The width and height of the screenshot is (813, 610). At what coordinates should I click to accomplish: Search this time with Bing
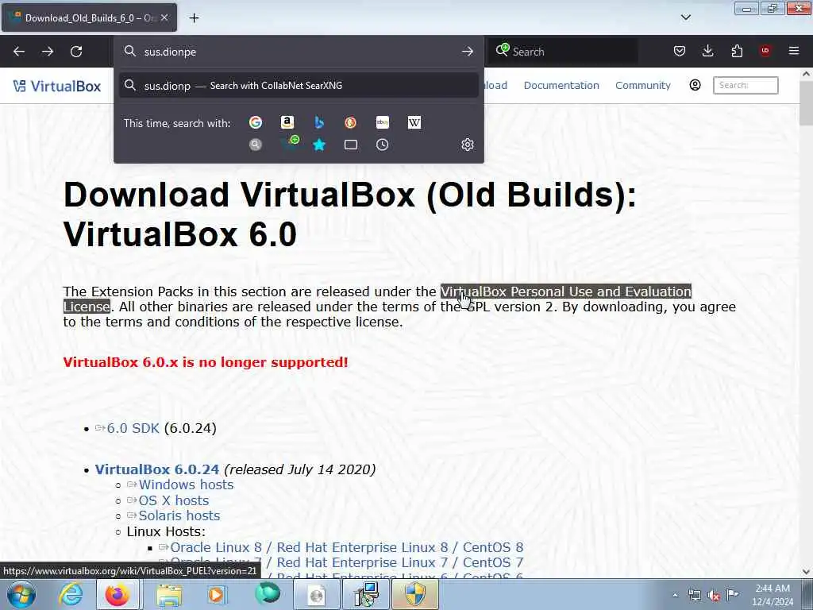pyautogui.click(x=319, y=122)
